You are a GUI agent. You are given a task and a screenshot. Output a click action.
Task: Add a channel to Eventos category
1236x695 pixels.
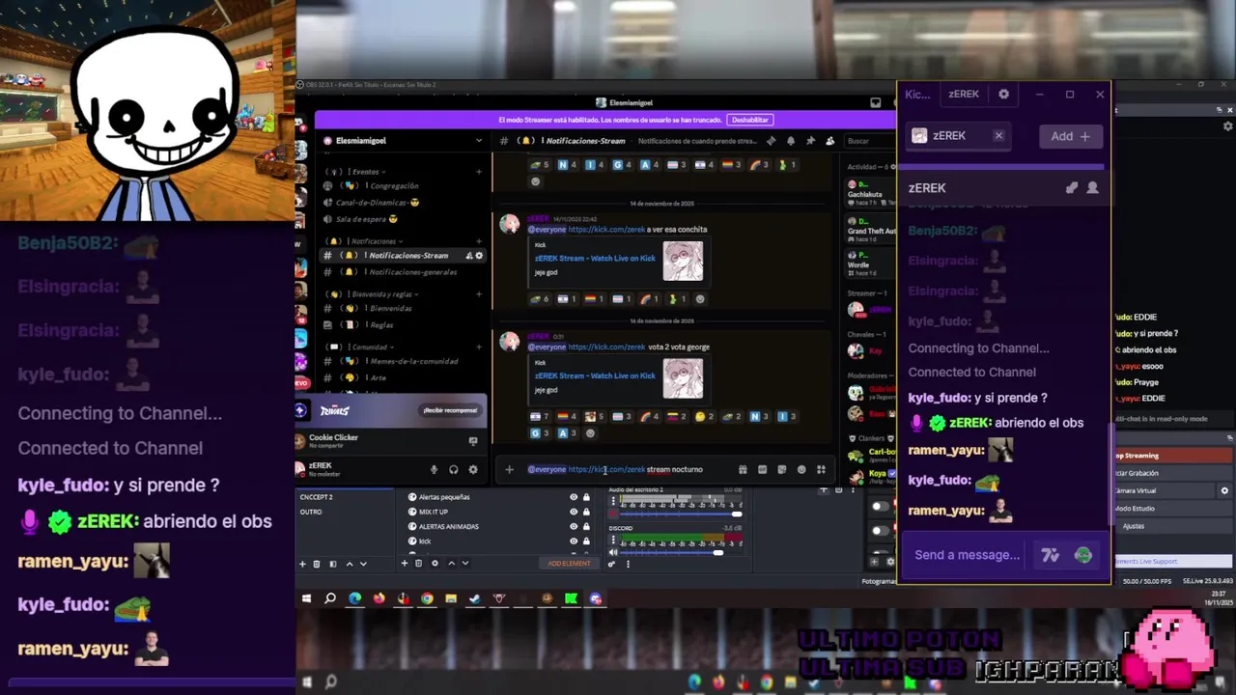tap(479, 172)
